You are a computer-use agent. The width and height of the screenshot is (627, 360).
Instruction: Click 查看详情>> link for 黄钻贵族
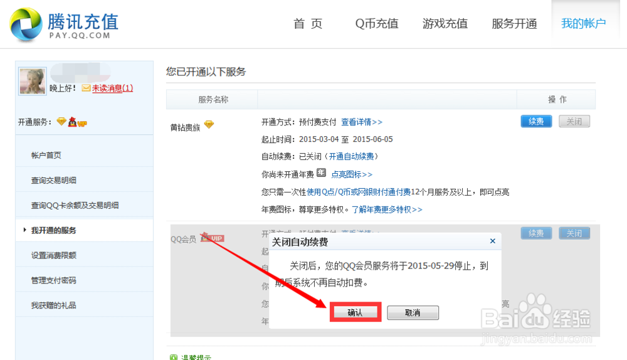click(x=362, y=122)
